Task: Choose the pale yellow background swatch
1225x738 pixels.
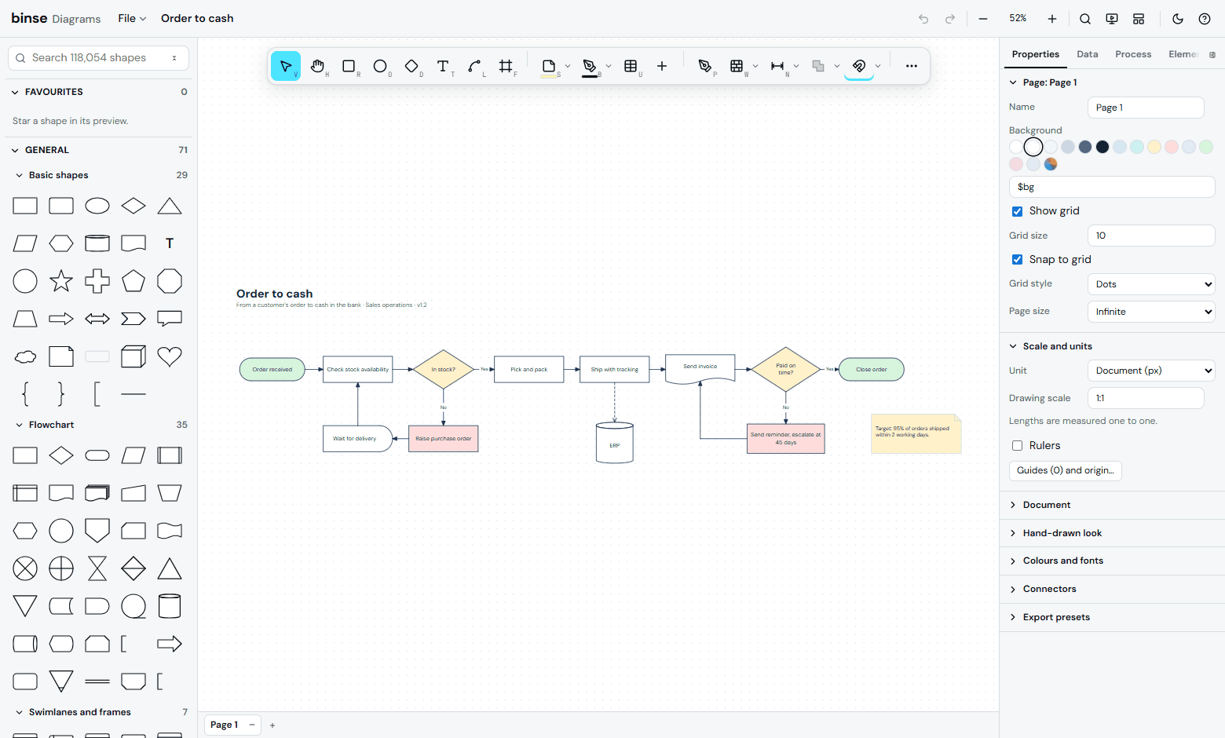Action: click(x=1154, y=147)
